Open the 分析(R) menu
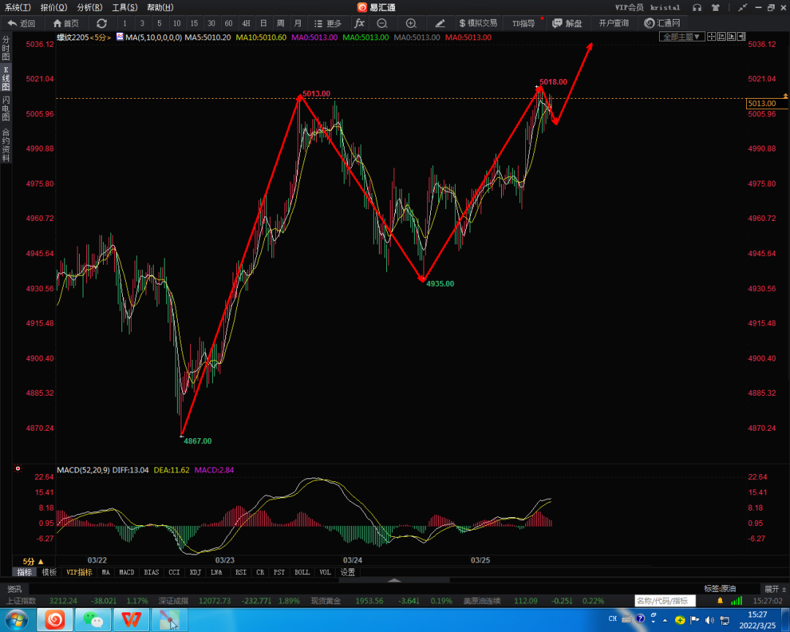The image size is (790, 632). click(x=89, y=7)
